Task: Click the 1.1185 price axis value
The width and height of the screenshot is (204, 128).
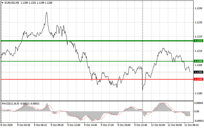Action: point(199,93)
